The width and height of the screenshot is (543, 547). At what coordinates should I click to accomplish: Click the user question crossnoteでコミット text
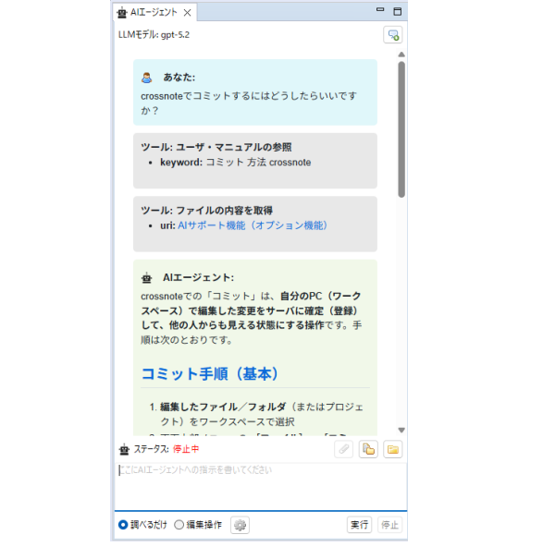coord(249,103)
